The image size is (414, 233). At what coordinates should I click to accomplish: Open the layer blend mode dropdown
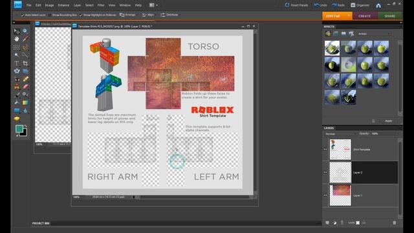pos(341,134)
